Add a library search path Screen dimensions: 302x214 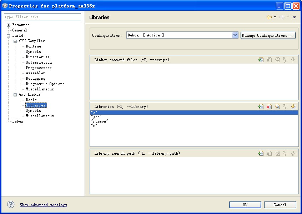[261, 153]
